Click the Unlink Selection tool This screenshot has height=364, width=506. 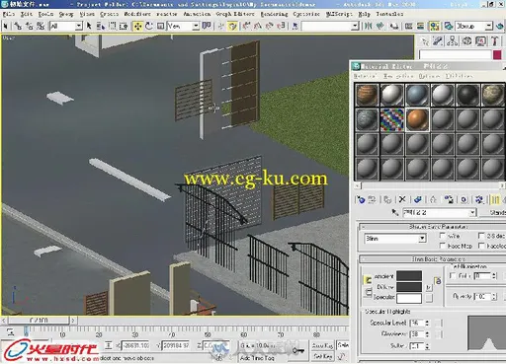pyautogui.click(x=30, y=26)
